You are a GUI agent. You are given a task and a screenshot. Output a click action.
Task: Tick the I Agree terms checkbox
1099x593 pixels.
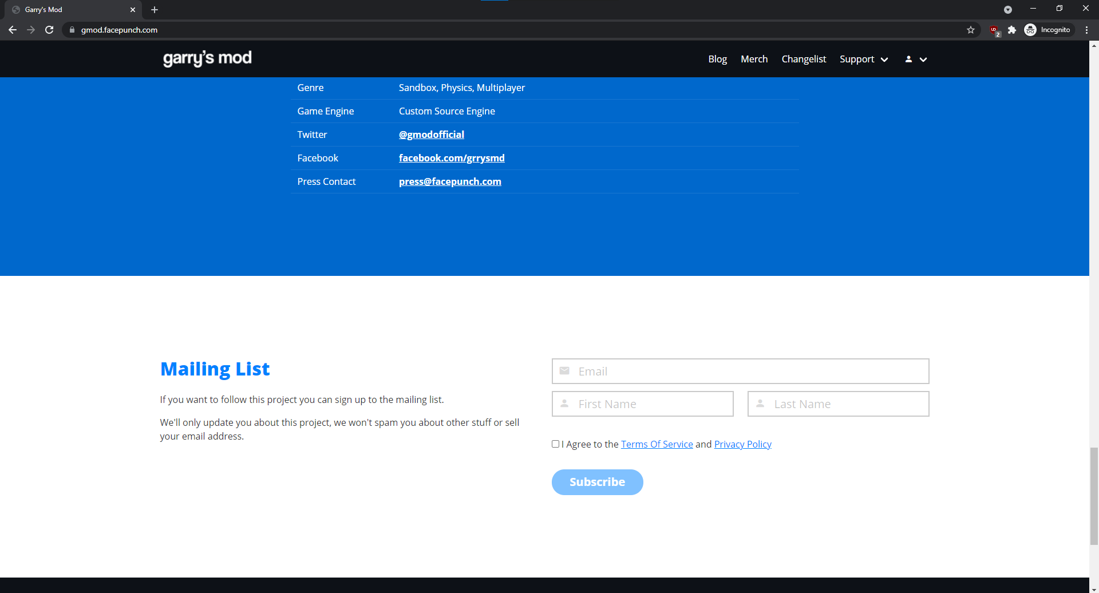tap(555, 444)
